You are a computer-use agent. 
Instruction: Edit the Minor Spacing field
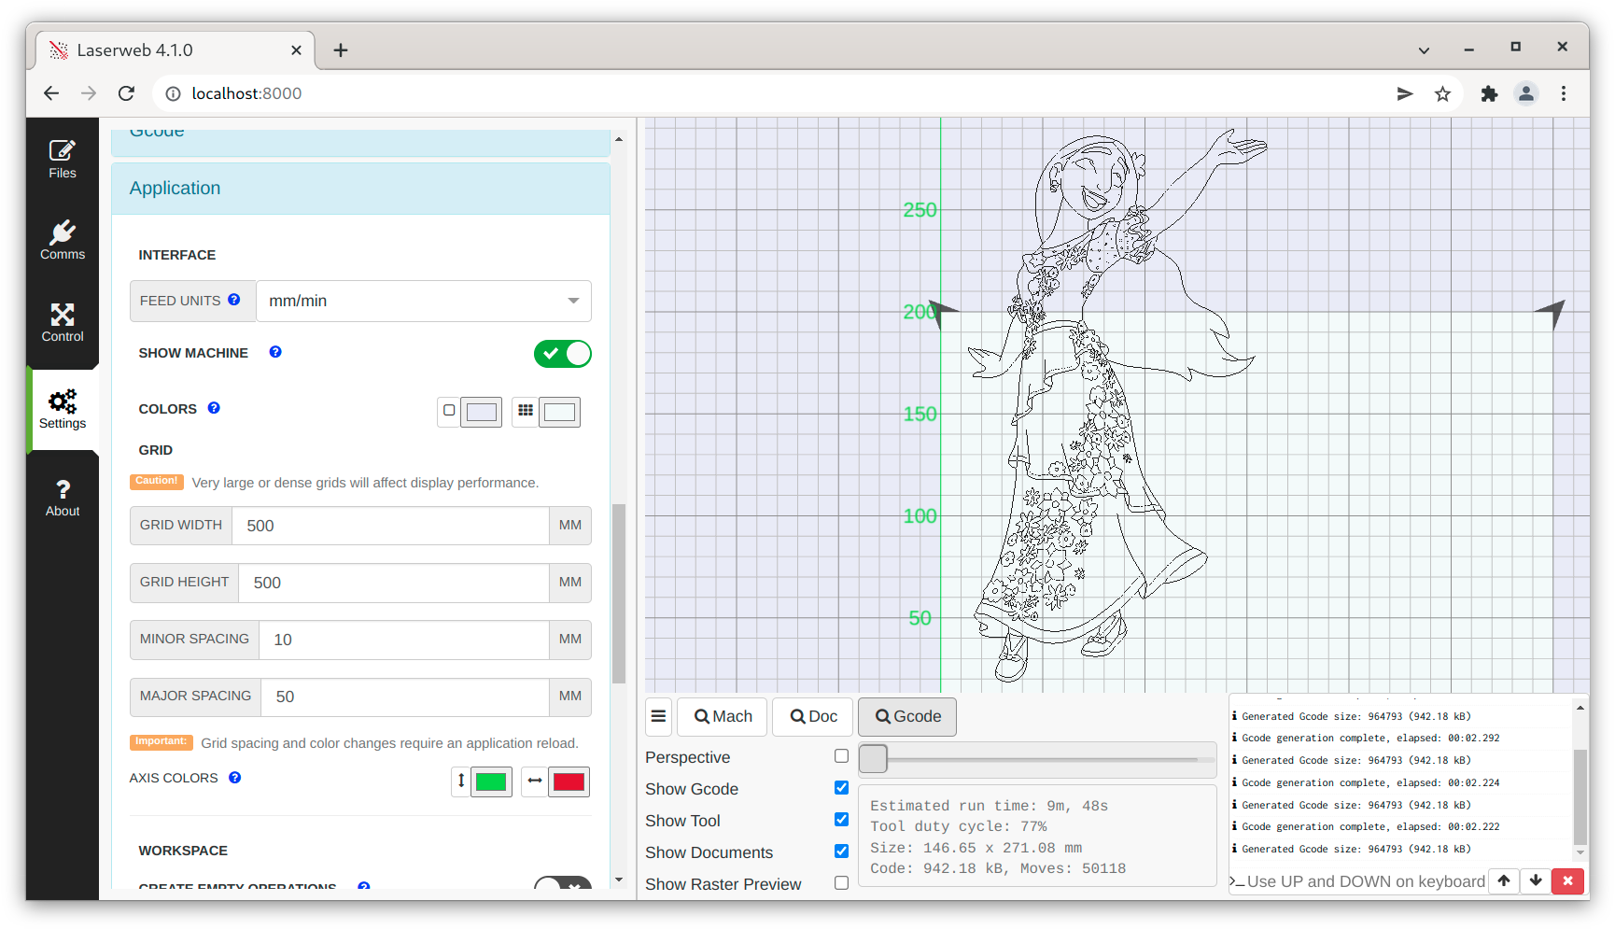(x=404, y=640)
